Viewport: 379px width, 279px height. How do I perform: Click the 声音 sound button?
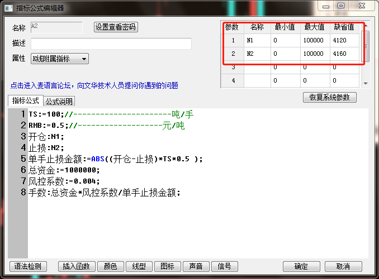pyautogui.click(x=196, y=266)
